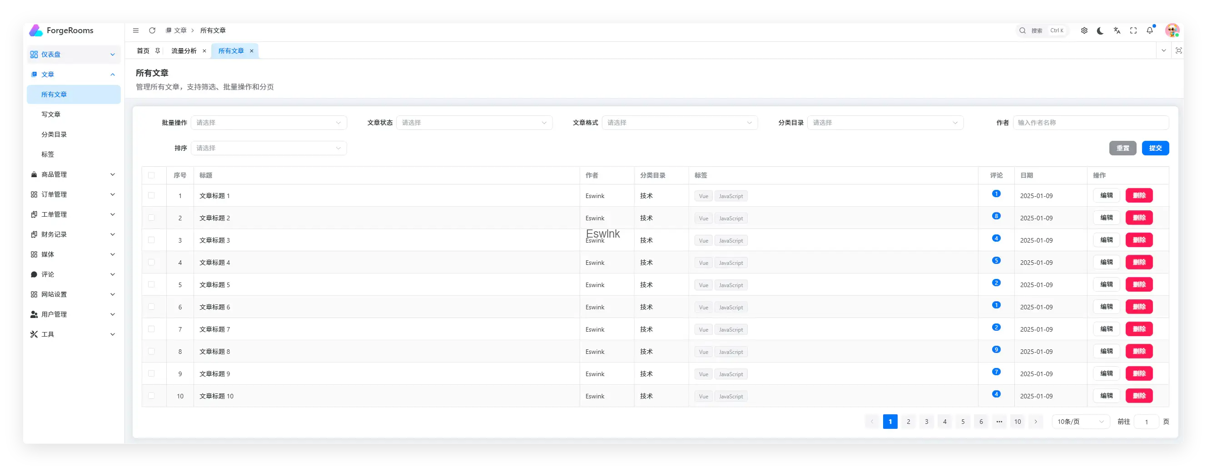Viewport: 1207px width, 467px height.
Task: Open 写文章 in the sidebar
Action: [x=51, y=114]
